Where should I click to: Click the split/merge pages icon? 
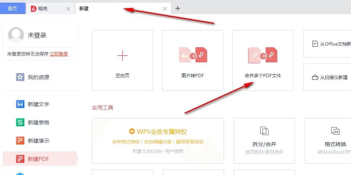(264, 131)
